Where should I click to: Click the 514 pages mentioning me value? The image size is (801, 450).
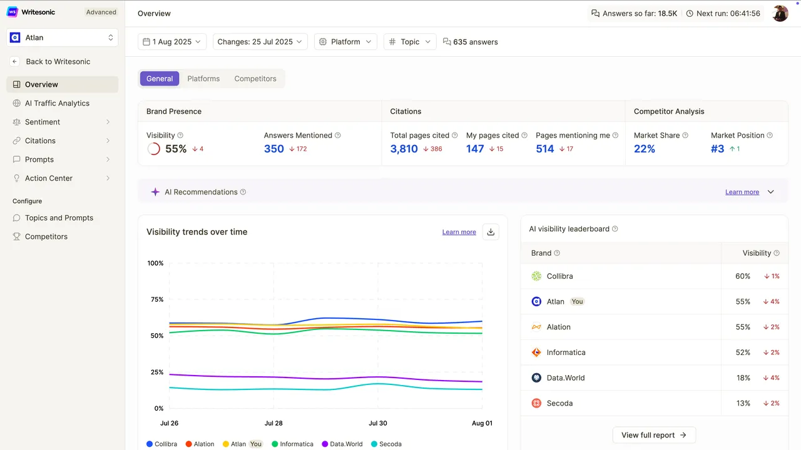tap(545, 149)
